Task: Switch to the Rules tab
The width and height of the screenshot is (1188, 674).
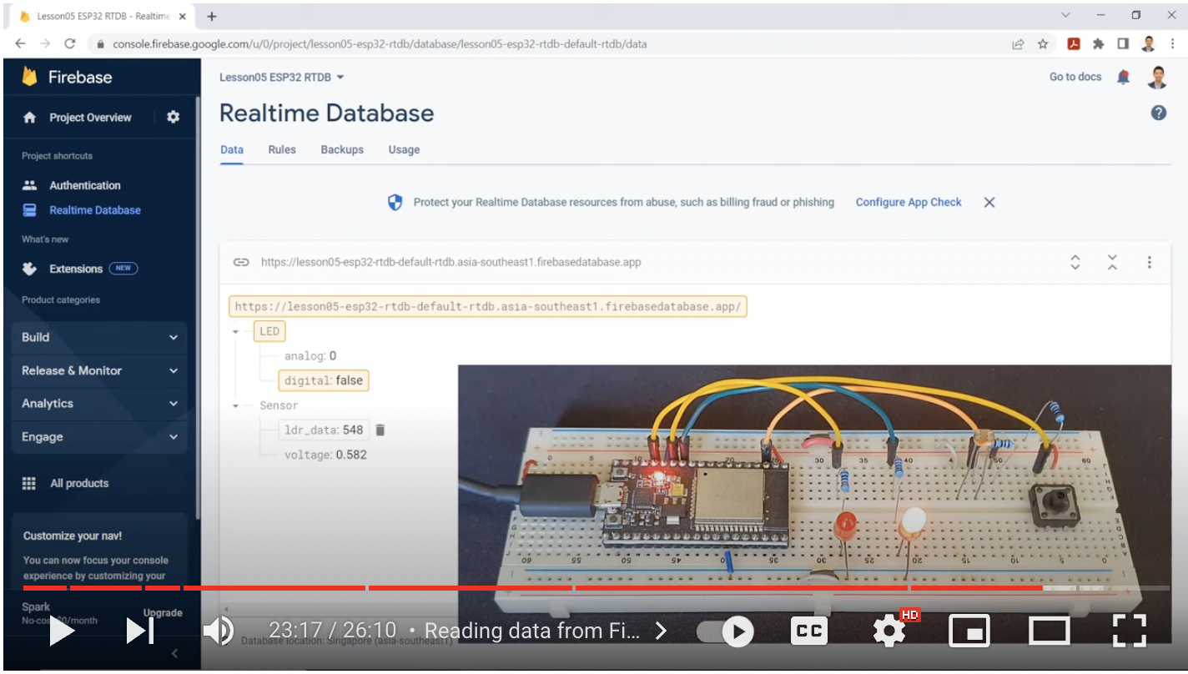Action: 282,150
